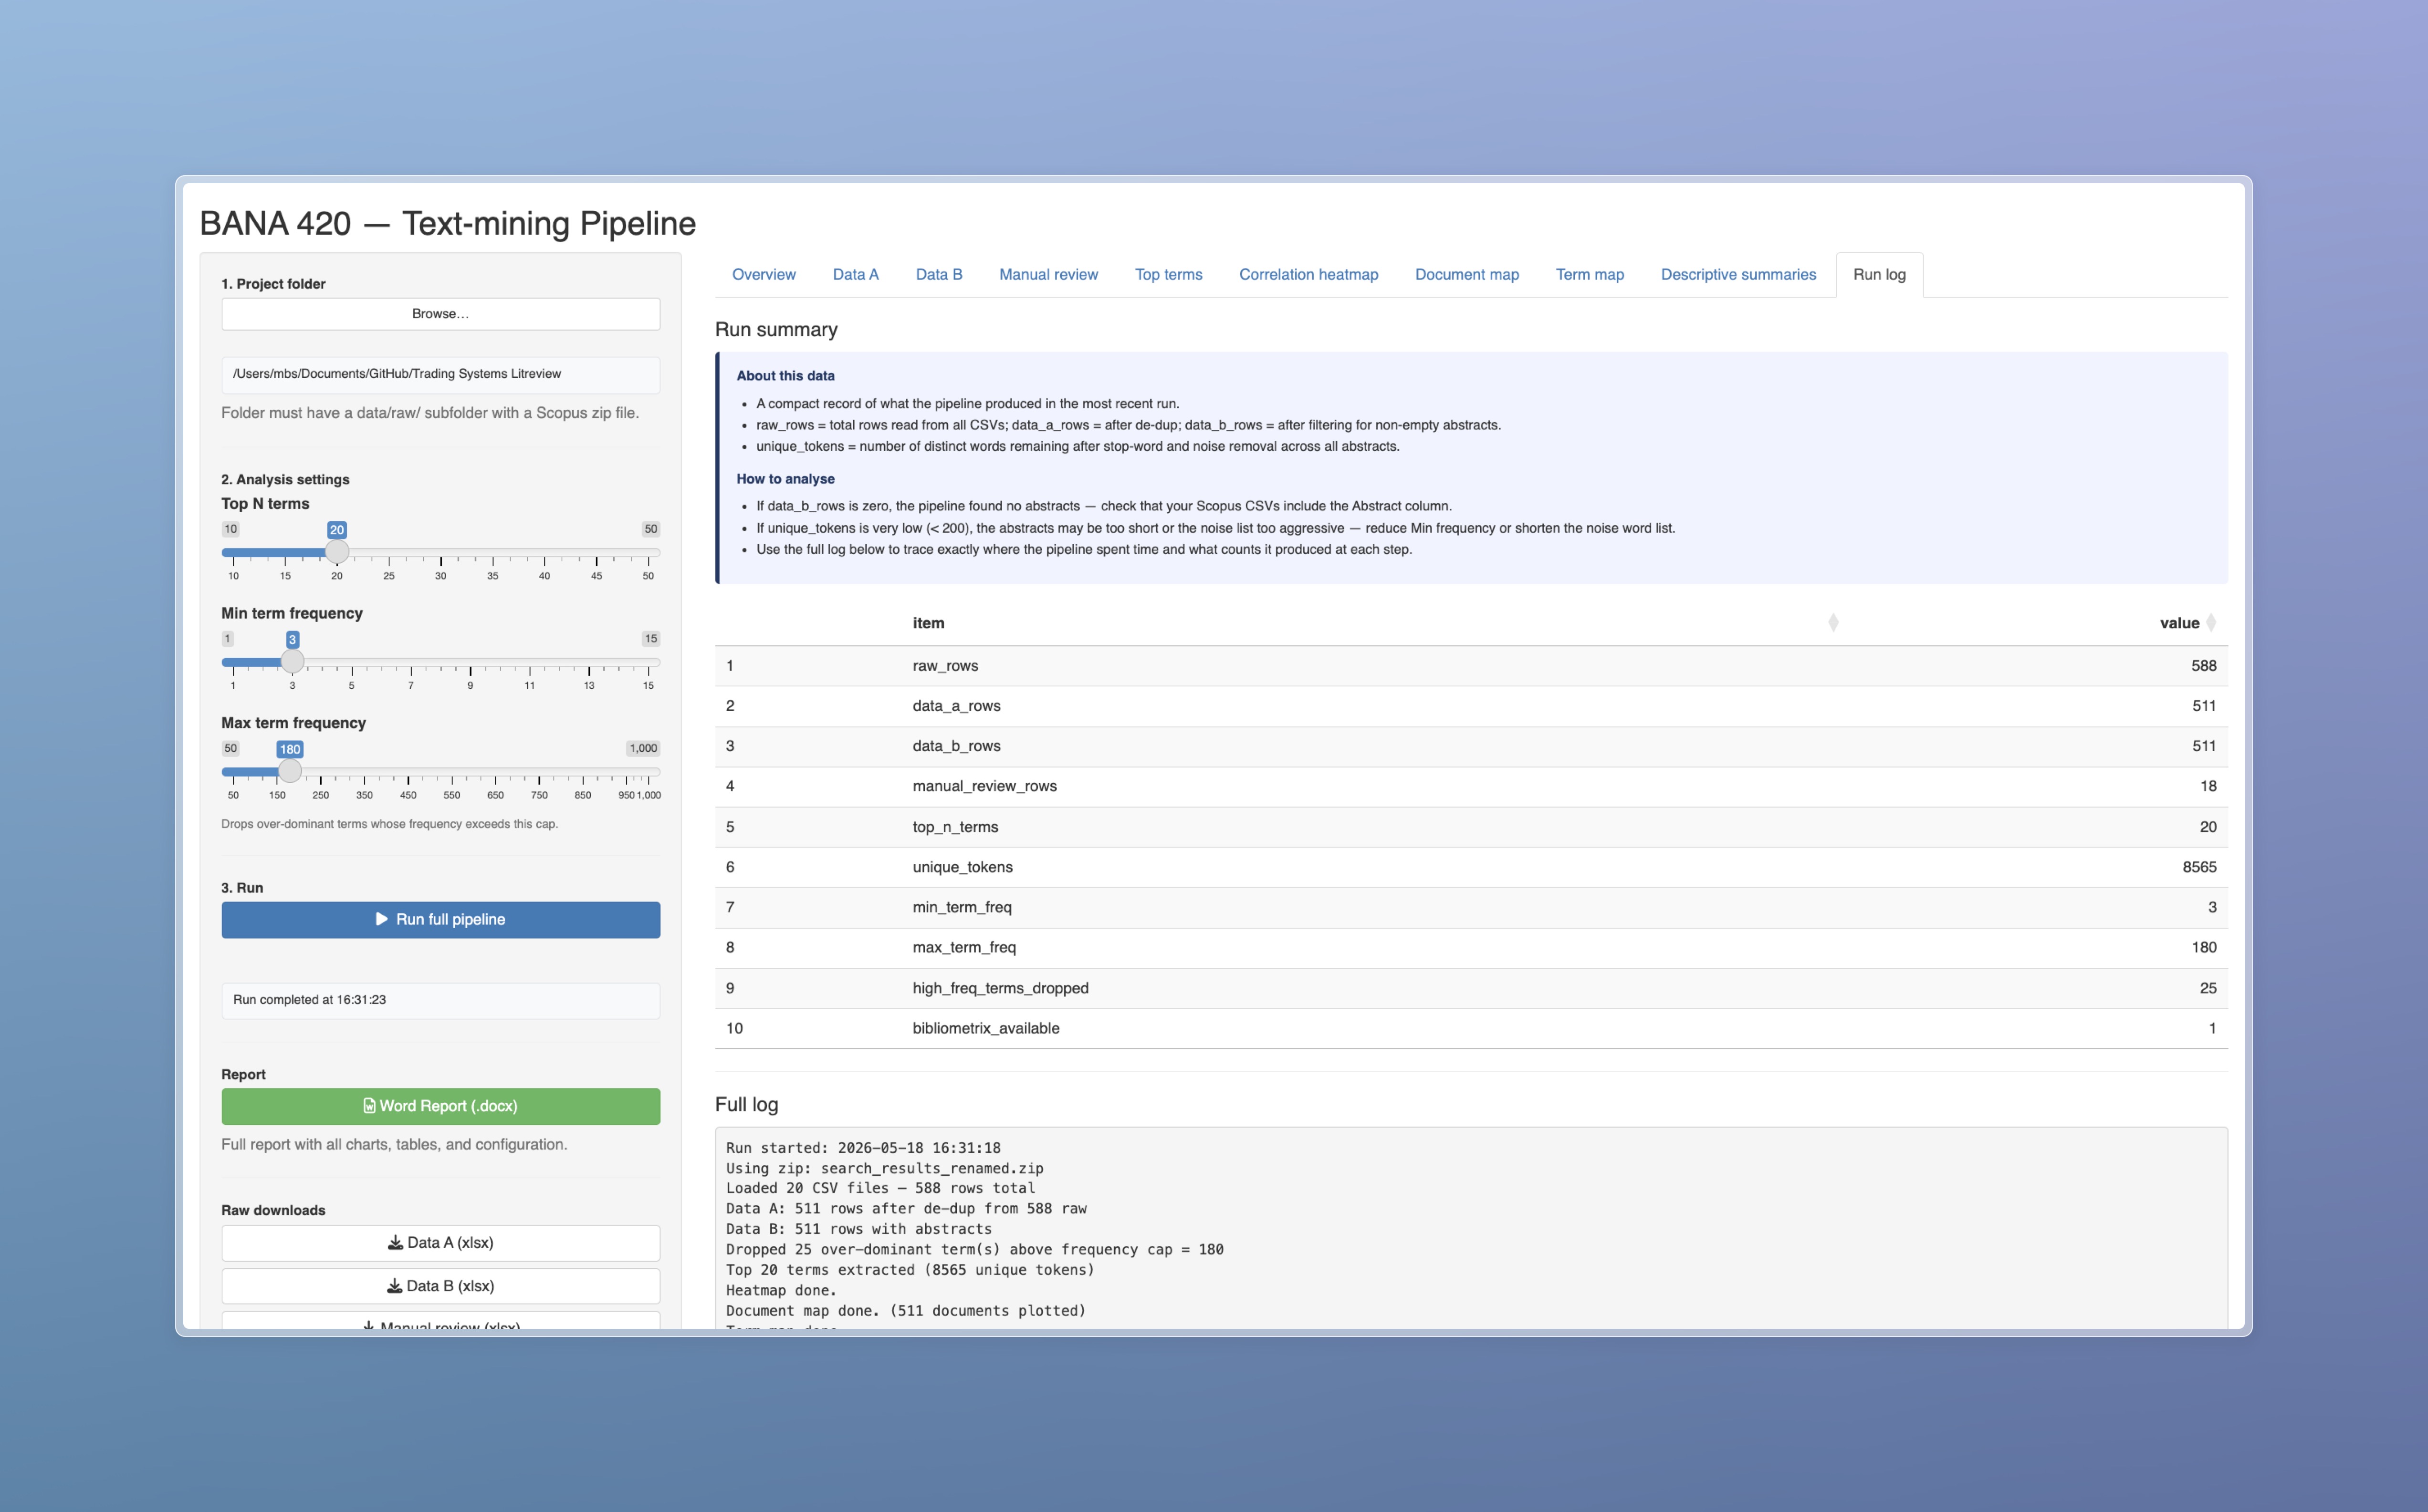Click the 'About this data' heading
2428x1512 pixels.
[785, 376]
